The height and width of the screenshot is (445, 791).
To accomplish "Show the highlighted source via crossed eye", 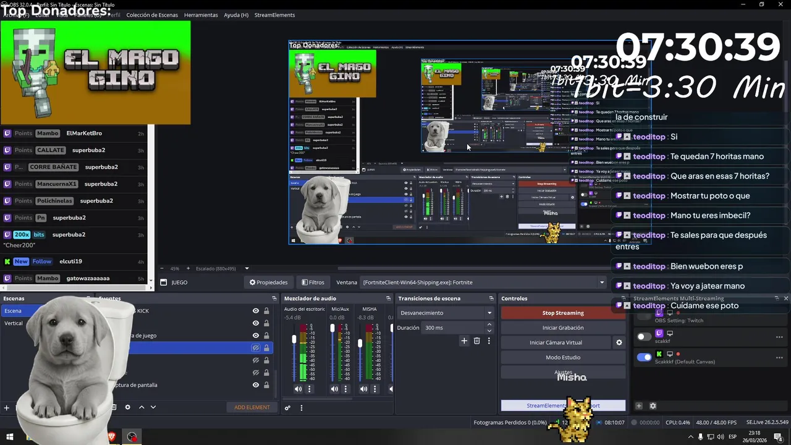I will 256,348.
